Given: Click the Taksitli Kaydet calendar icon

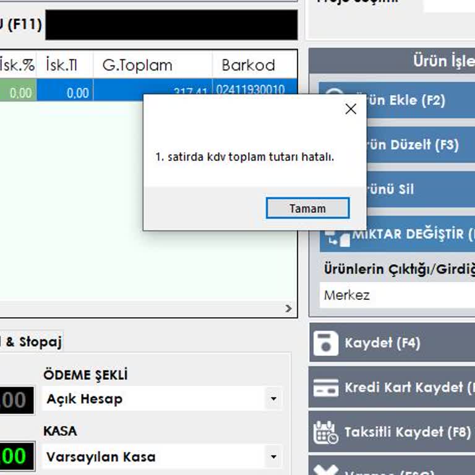Looking at the screenshot, I should pos(326,432).
